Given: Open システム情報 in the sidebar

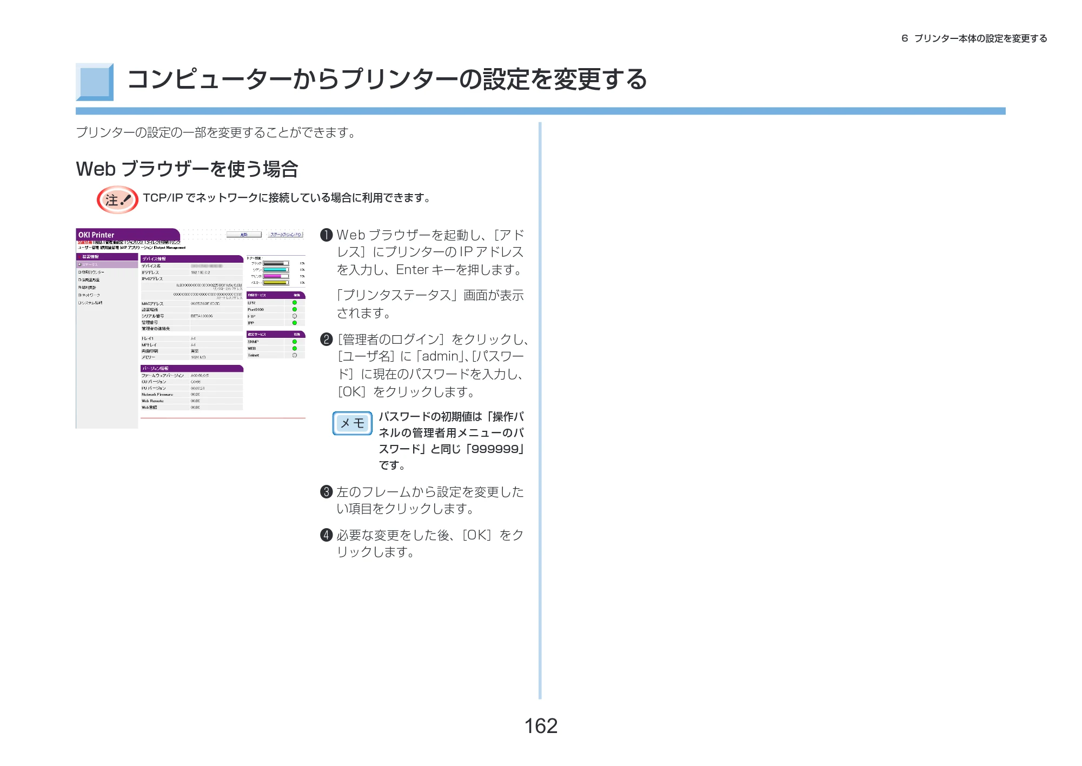Looking at the screenshot, I should coord(90,303).
